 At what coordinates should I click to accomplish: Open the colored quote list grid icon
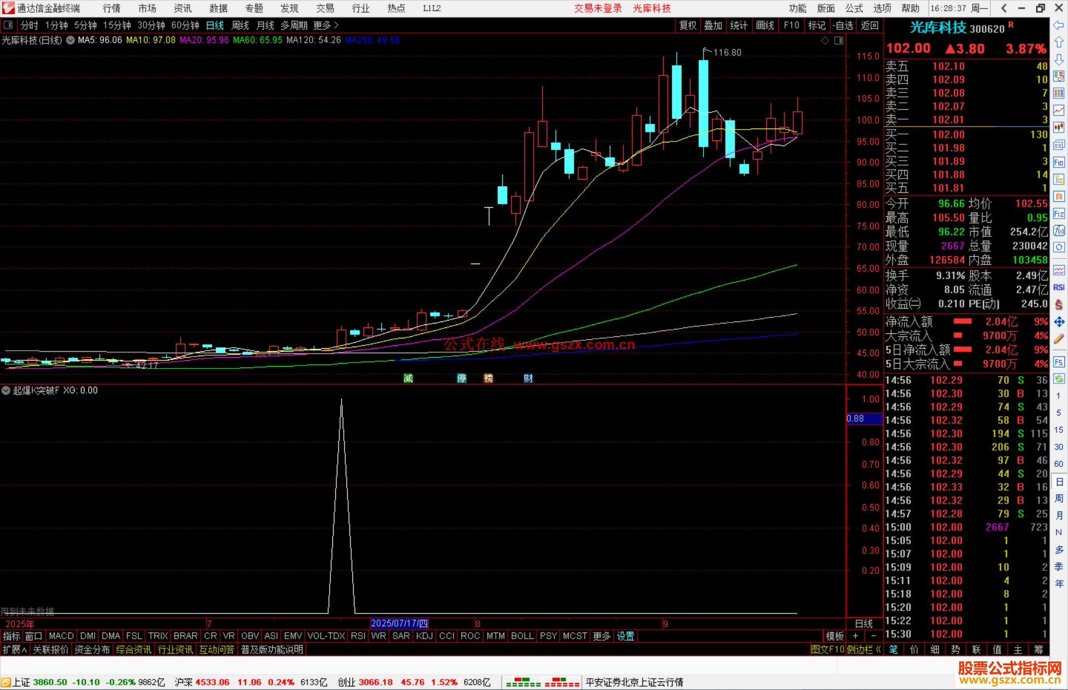1059,93
